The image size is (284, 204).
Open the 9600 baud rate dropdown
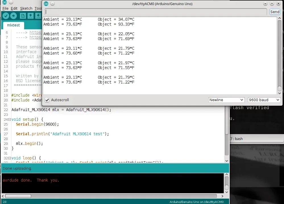tap(264, 100)
